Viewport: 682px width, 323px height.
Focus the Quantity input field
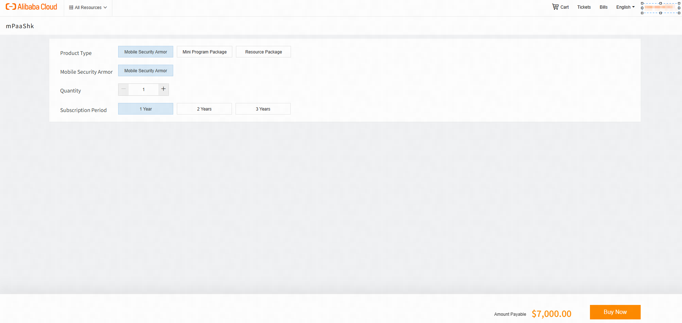click(x=144, y=90)
